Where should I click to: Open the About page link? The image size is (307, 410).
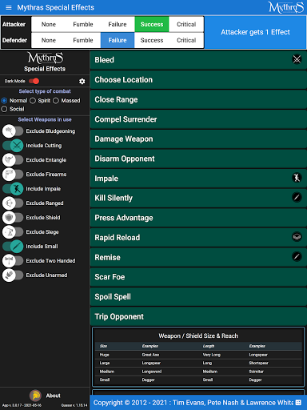click(x=54, y=396)
